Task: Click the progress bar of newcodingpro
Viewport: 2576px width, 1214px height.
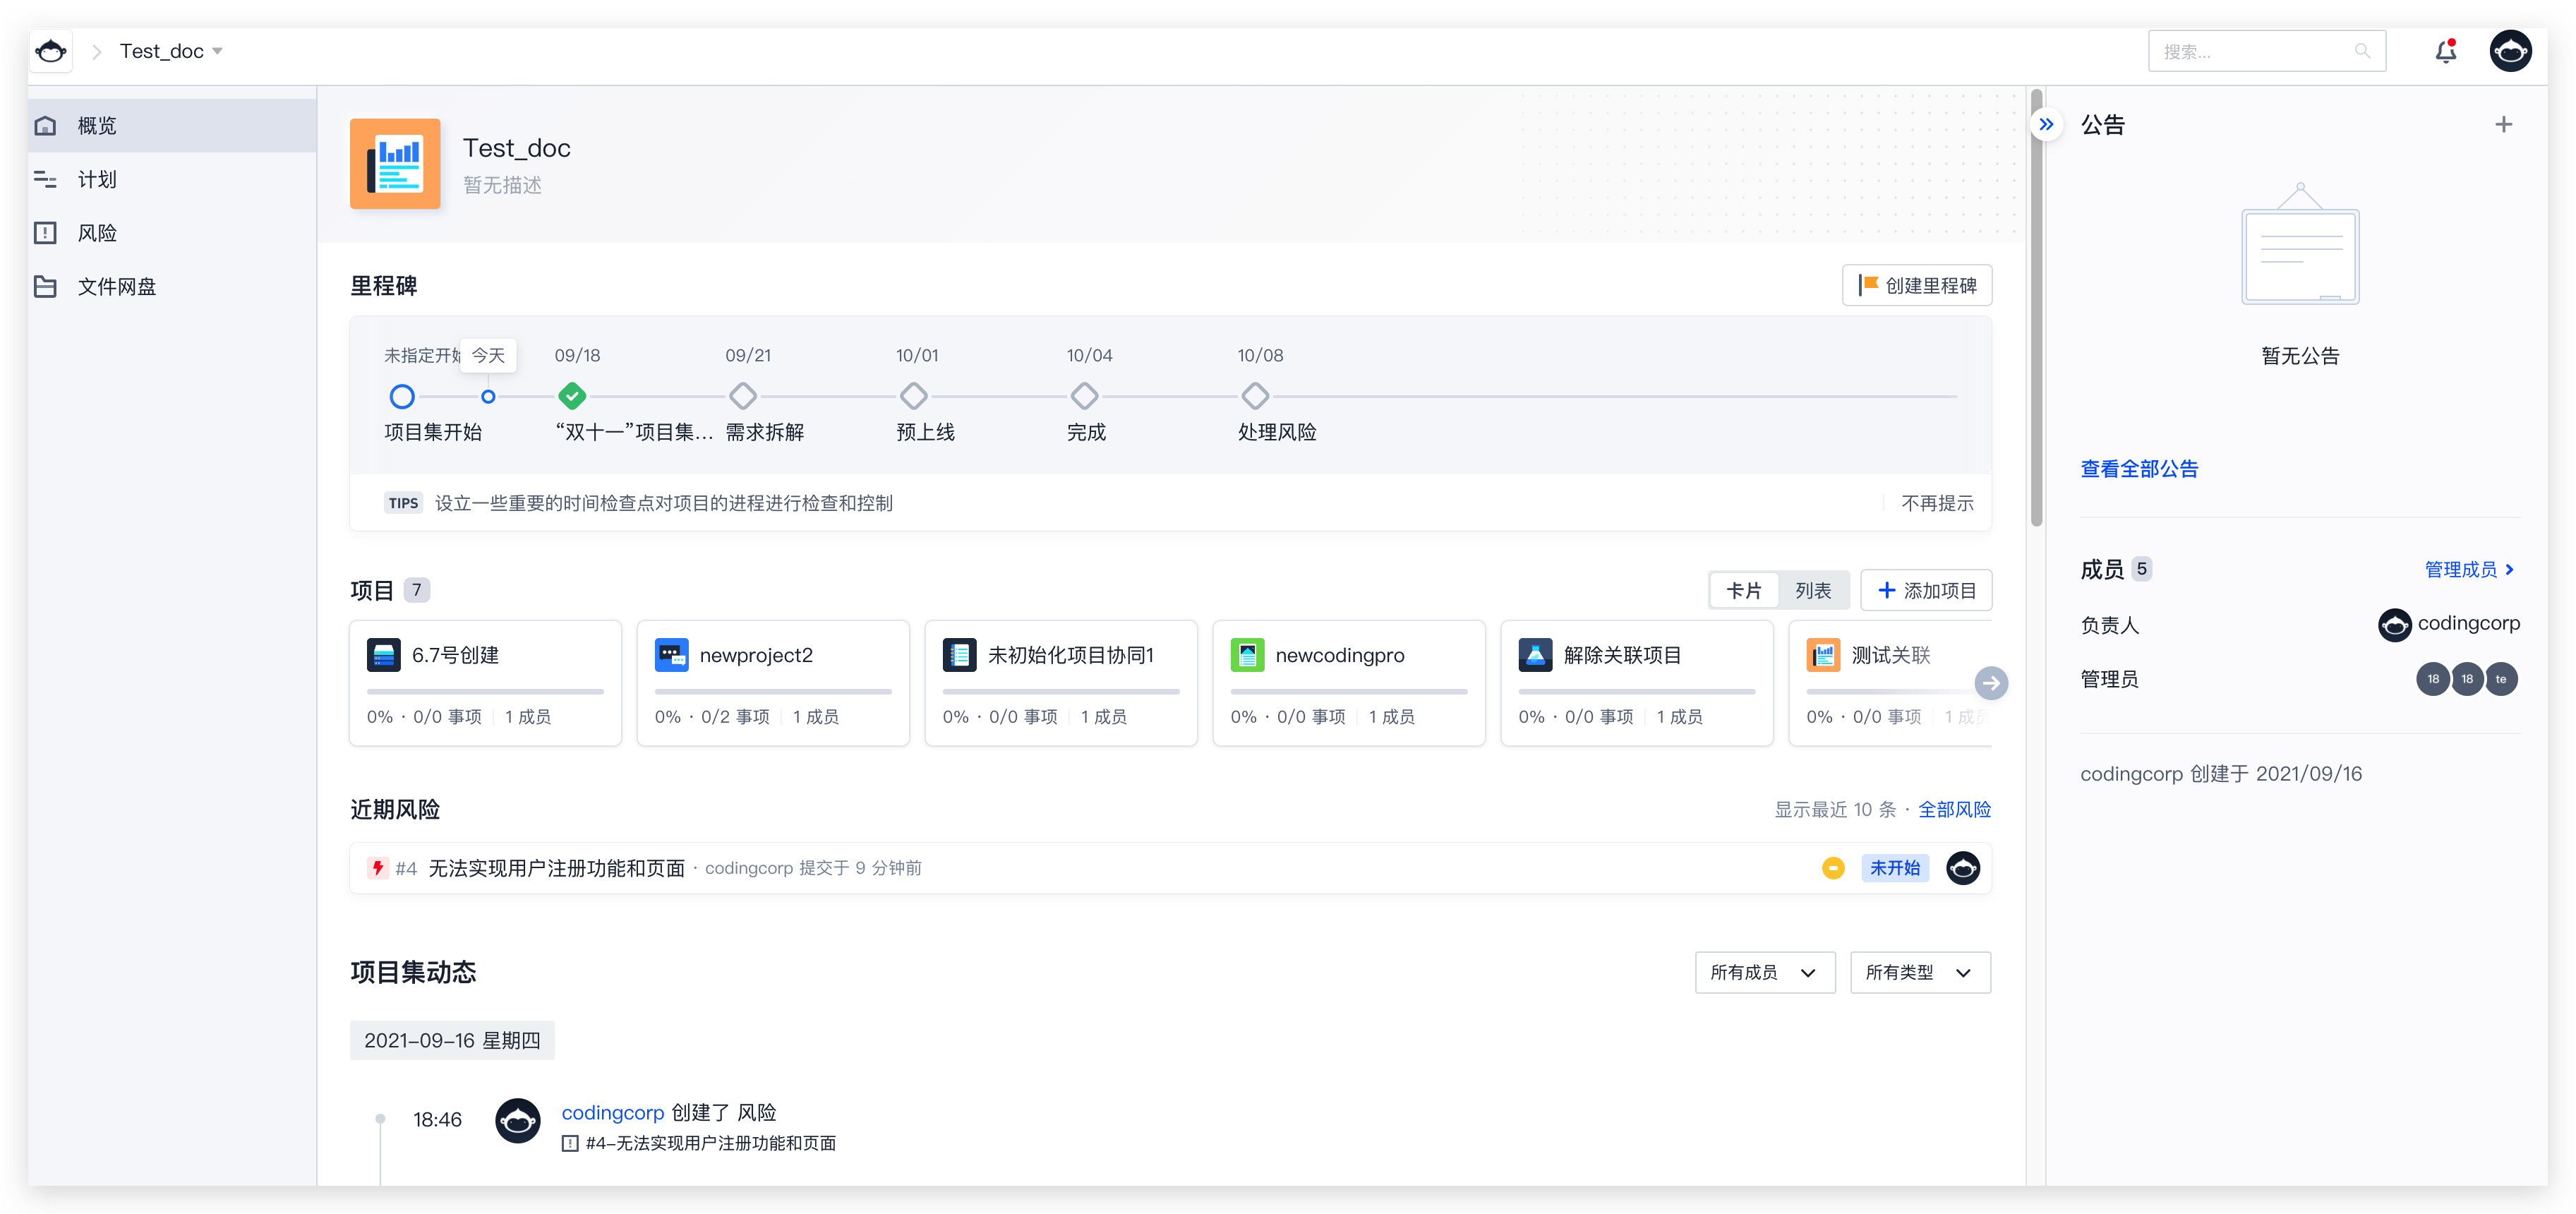Action: [1349, 691]
